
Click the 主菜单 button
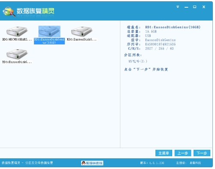[x=164, y=153]
